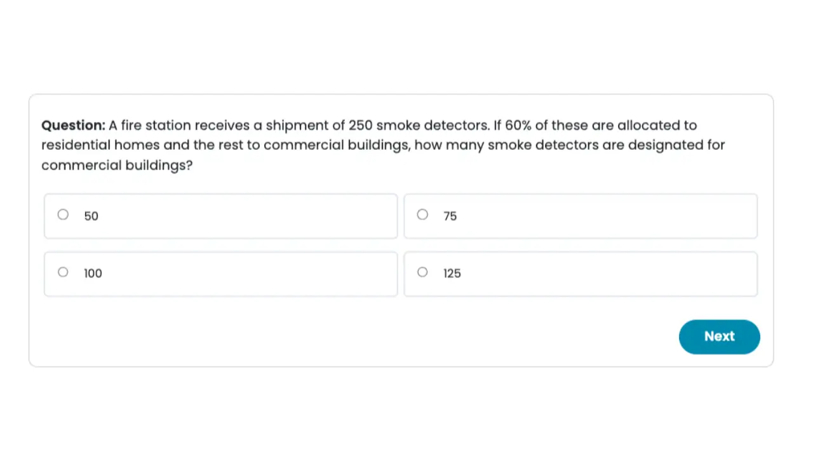Select the radio button for 50
813x457 pixels.
pyautogui.click(x=63, y=215)
